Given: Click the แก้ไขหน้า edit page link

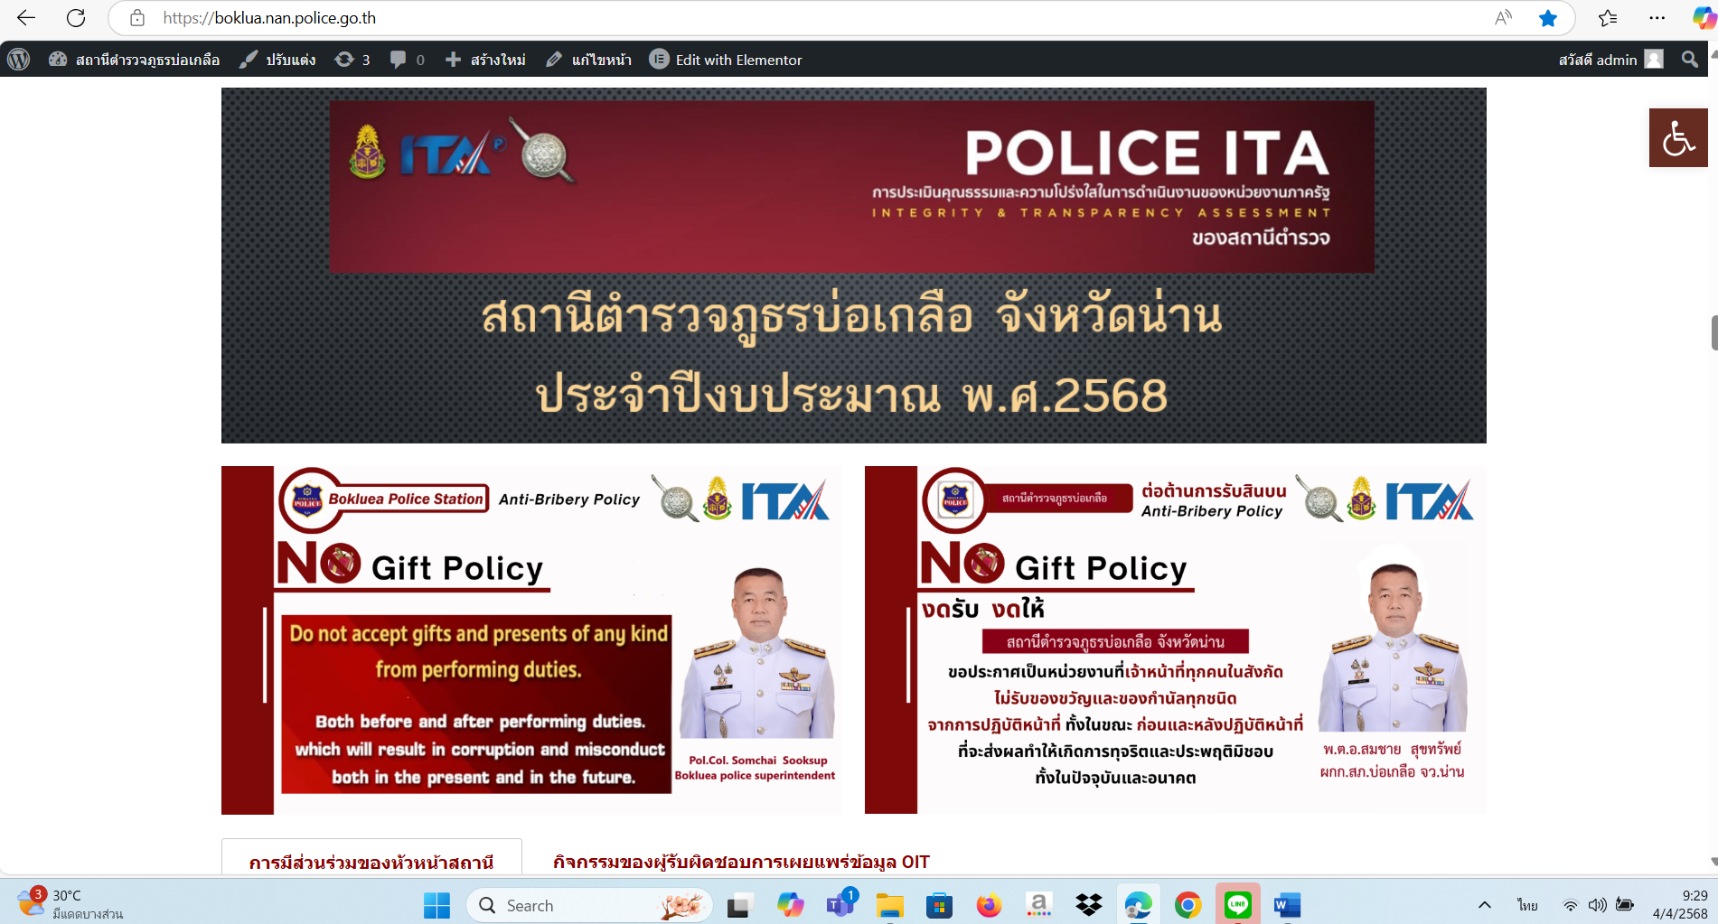Looking at the screenshot, I should (x=588, y=60).
